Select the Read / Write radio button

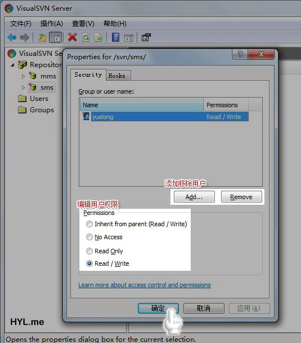pyautogui.click(x=89, y=263)
